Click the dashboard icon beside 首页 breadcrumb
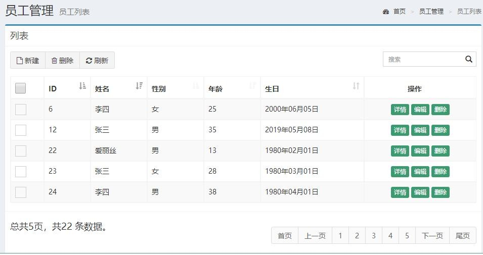Screen dimensions: 483x255 pyautogui.click(x=386, y=12)
